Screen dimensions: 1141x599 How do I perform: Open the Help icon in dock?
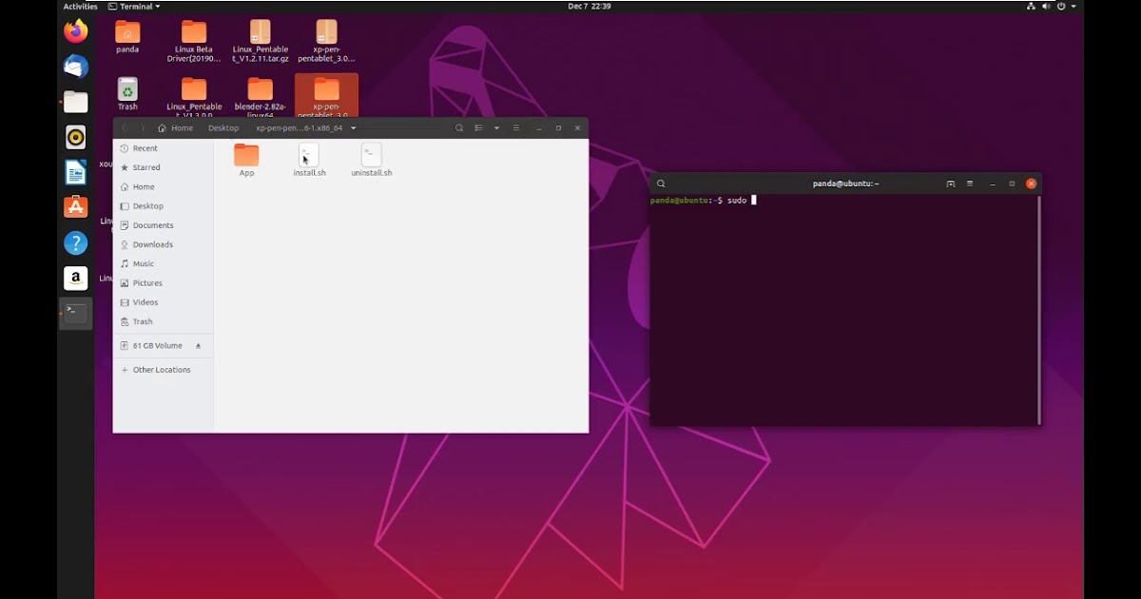click(76, 242)
